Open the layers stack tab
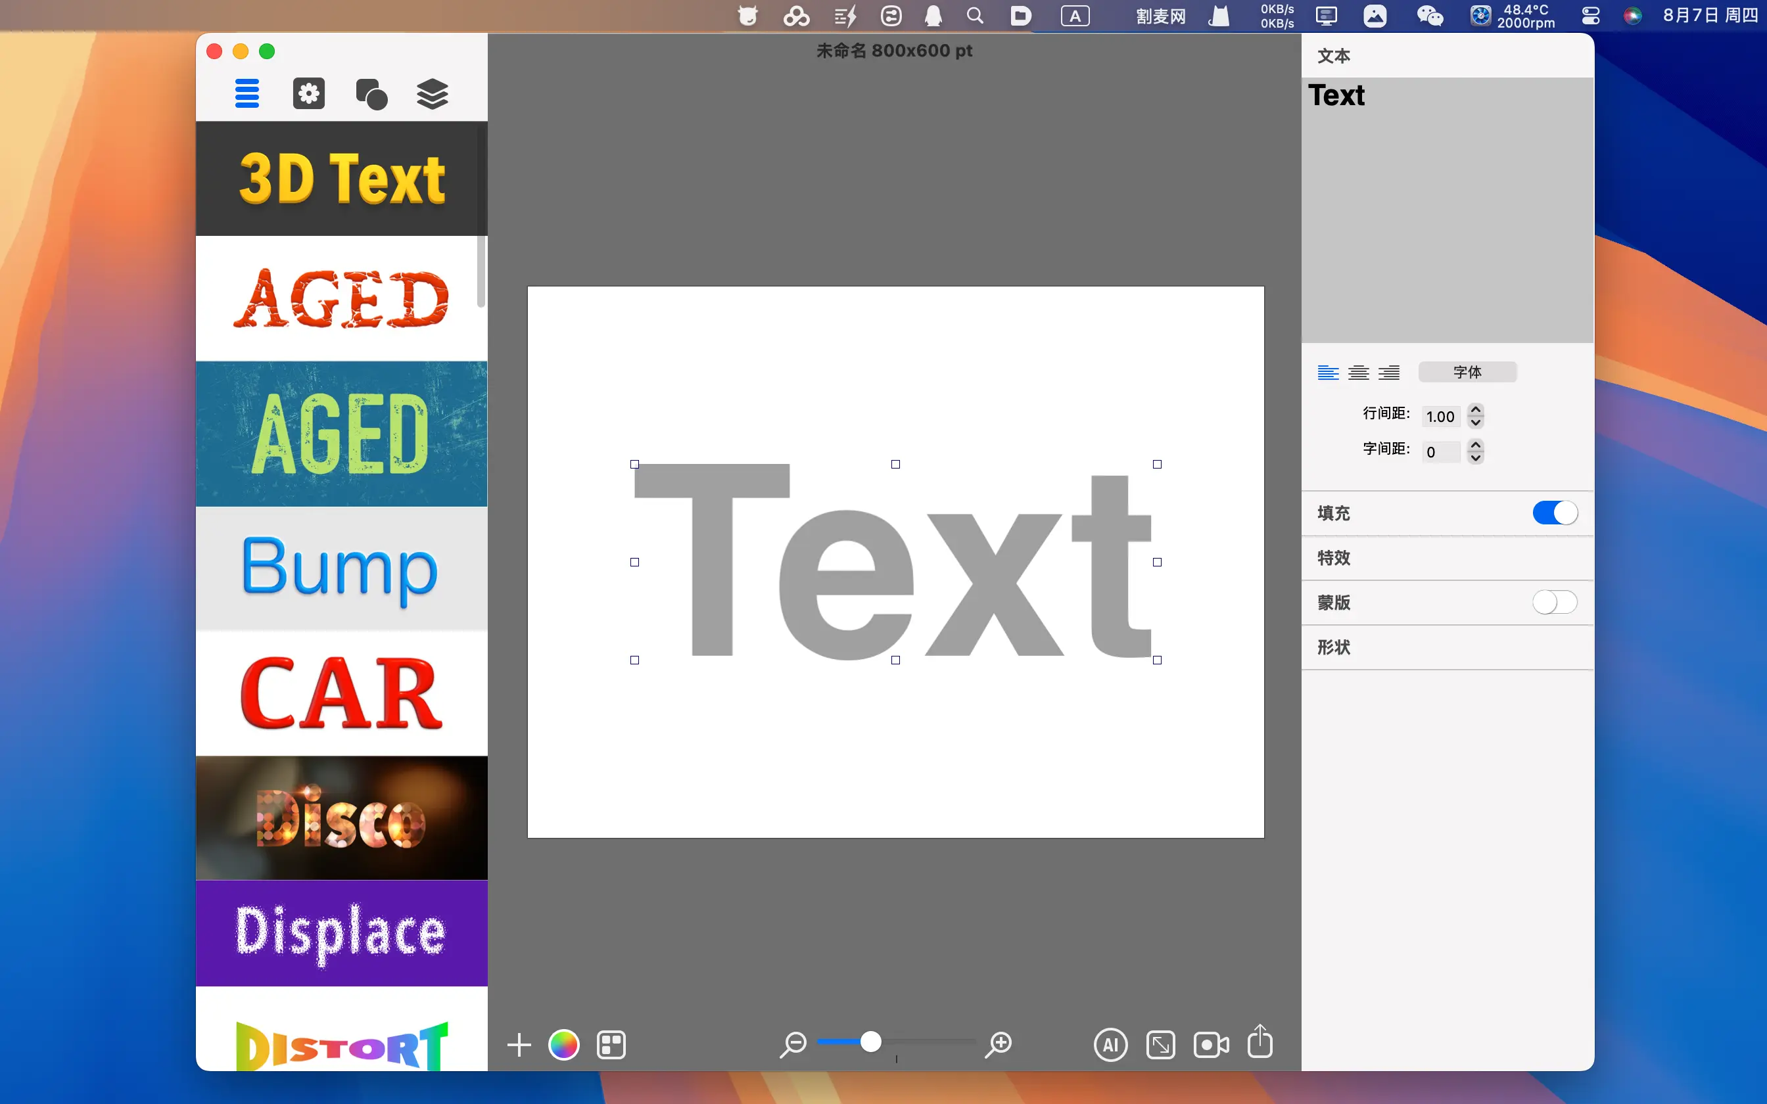Viewport: 1767px width, 1104px height. point(433,94)
